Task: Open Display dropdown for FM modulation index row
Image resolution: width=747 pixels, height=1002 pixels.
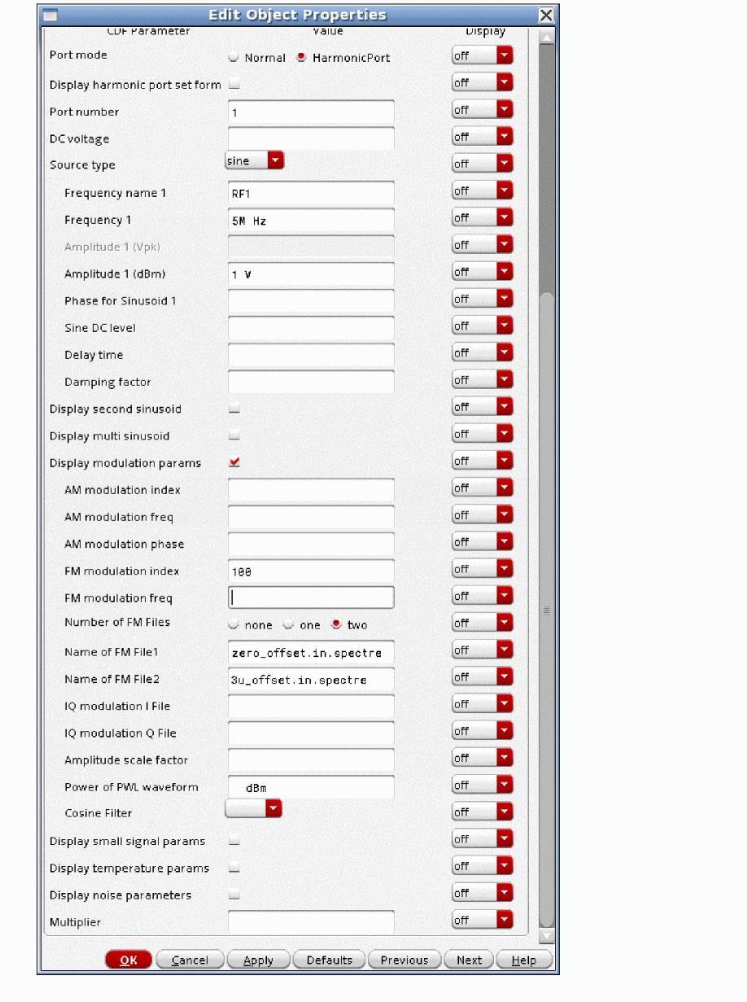Action: (483, 569)
